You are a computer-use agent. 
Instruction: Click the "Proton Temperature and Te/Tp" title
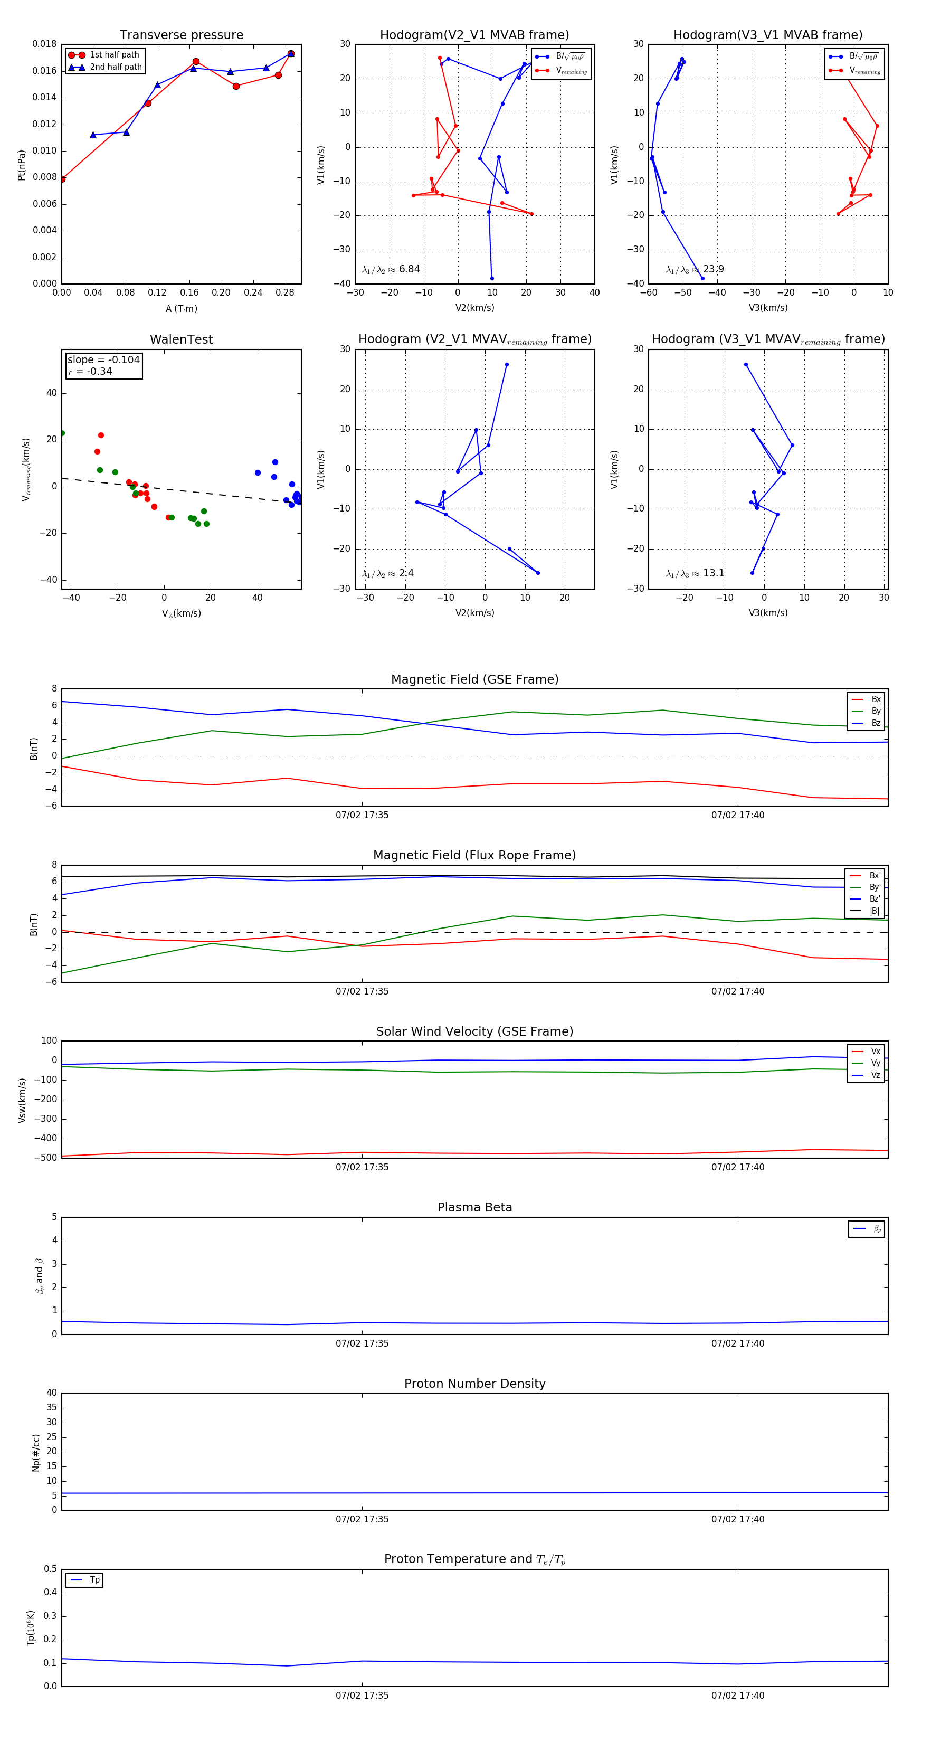point(474,1559)
